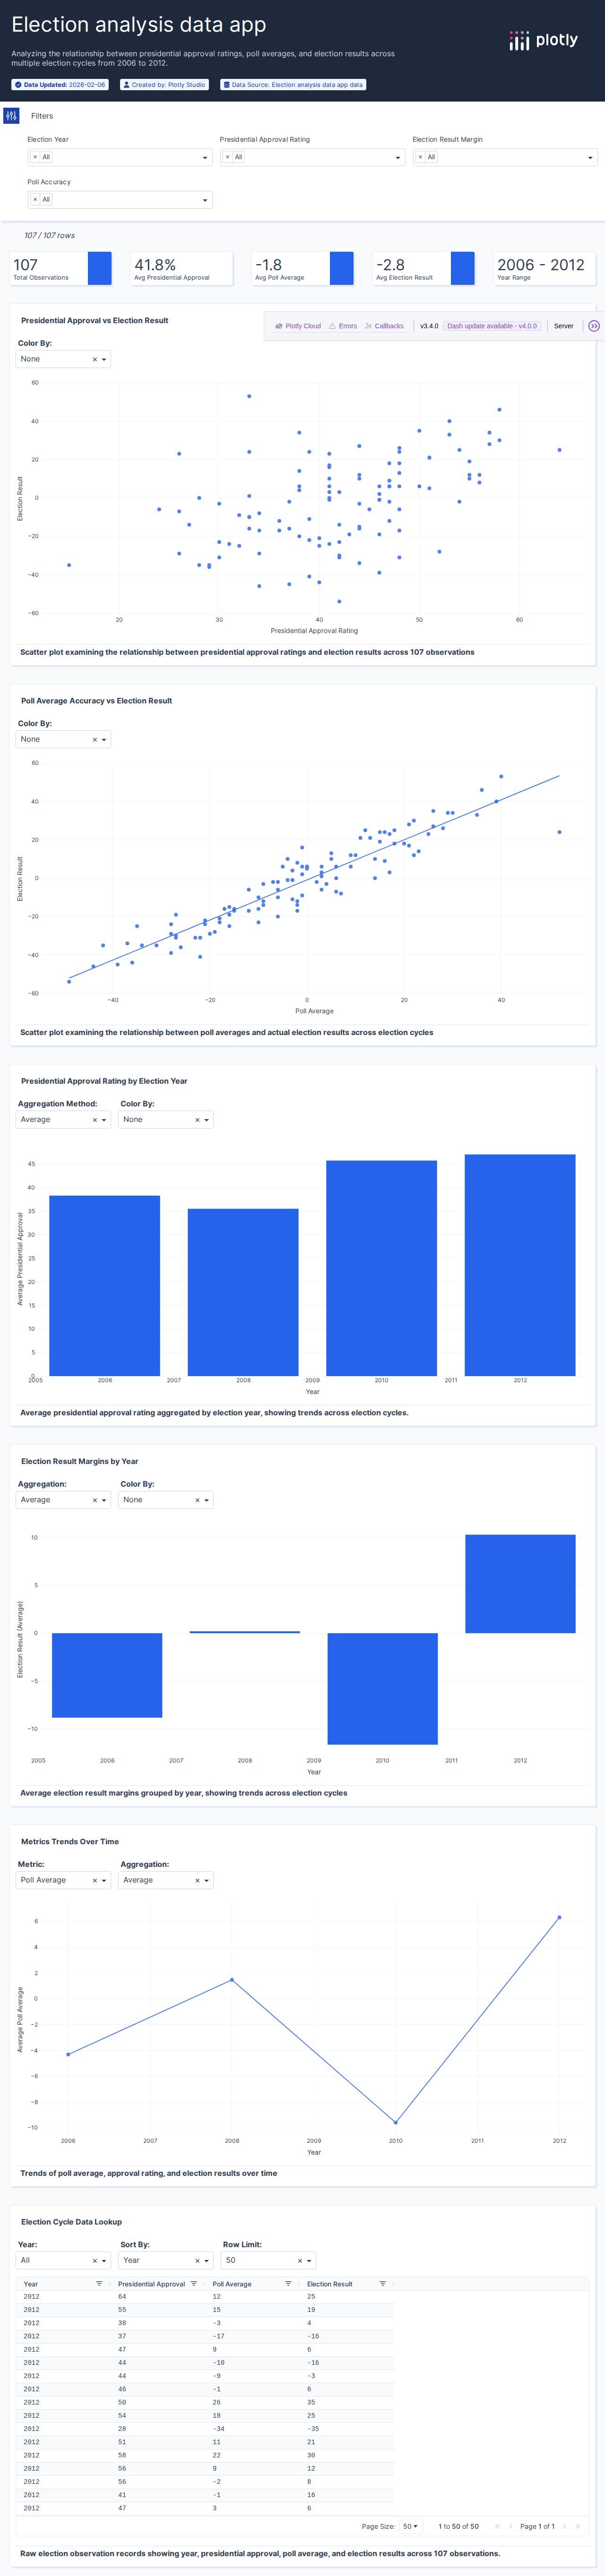Click the Year Range 2006 - 2012 card

545,269
